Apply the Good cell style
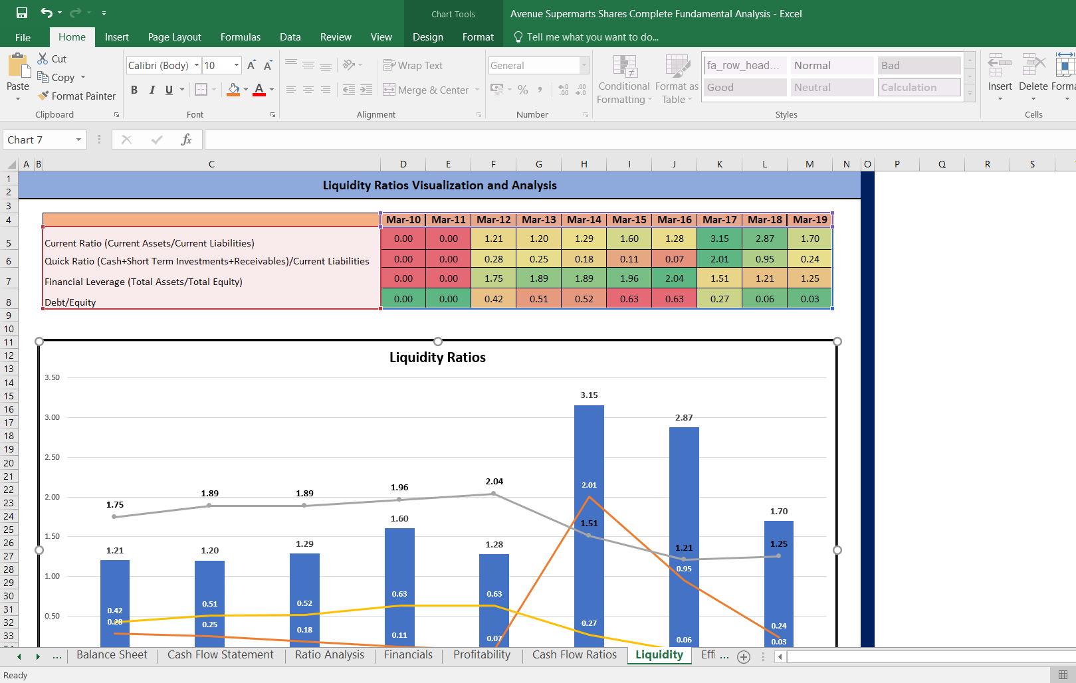 745,87
